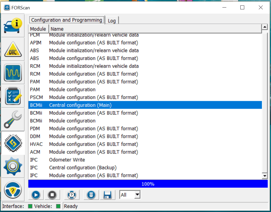Screen dimensions: 271x212
Task: Select DDM Module configuration (AS BUILT format)
Action: coord(145,136)
